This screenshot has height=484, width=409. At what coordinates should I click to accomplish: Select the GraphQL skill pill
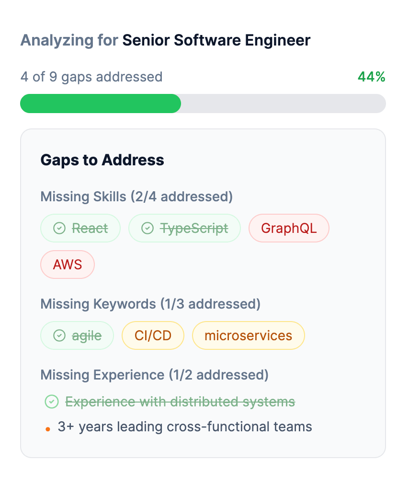[x=289, y=228]
